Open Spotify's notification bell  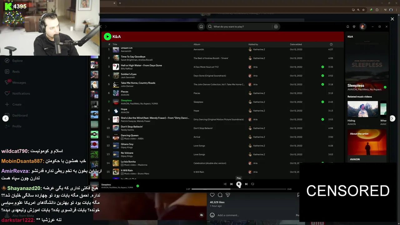(x=347, y=27)
